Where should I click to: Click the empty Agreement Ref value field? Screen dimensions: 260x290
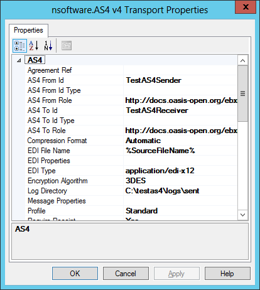coord(180,70)
